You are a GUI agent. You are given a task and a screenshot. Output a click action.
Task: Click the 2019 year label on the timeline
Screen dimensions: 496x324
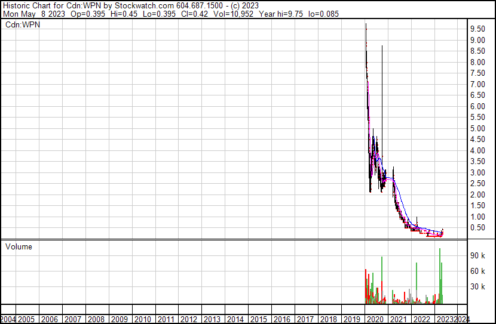point(352,319)
